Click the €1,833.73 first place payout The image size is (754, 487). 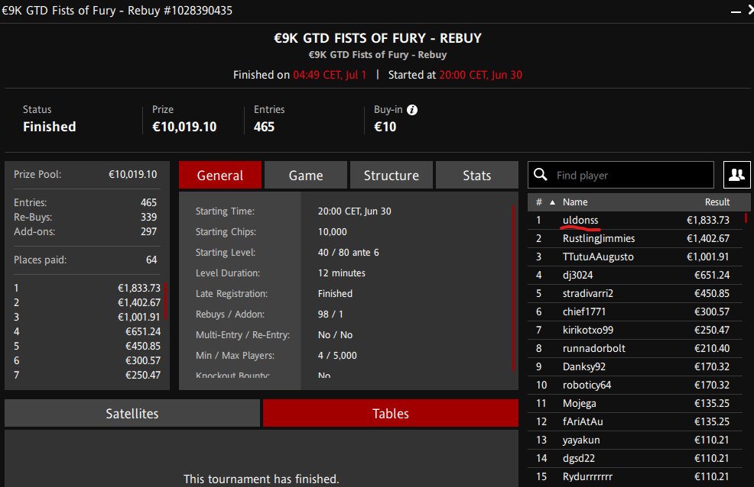pyautogui.click(x=139, y=288)
